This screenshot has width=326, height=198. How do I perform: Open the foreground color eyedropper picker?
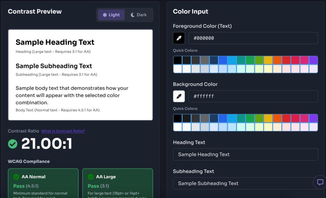179,38
